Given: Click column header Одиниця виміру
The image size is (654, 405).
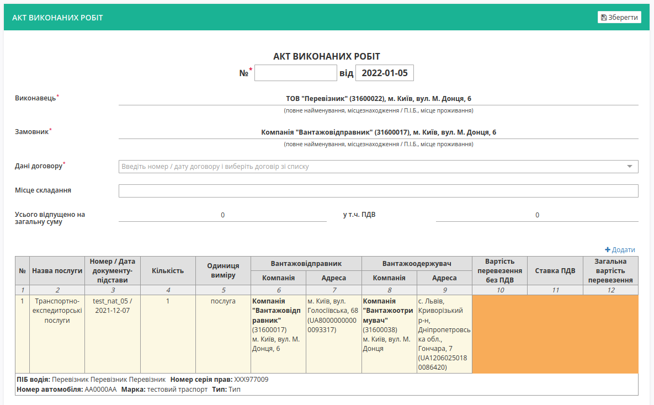Looking at the screenshot, I should (223, 271).
